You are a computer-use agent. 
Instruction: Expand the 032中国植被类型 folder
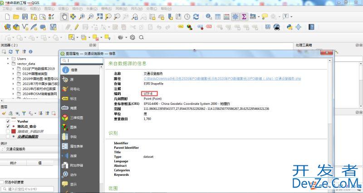click(x=13, y=74)
